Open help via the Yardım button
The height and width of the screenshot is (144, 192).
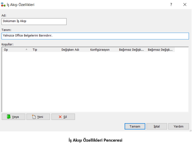(178, 126)
